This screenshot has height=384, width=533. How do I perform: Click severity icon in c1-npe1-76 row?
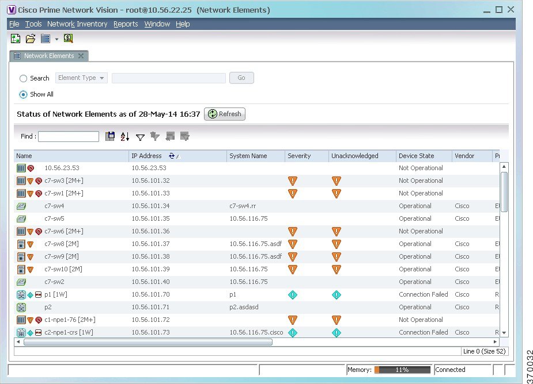(293, 320)
